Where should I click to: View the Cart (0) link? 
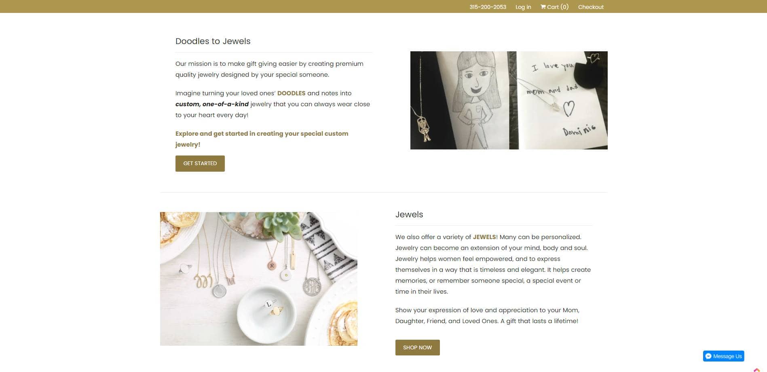pyautogui.click(x=554, y=7)
